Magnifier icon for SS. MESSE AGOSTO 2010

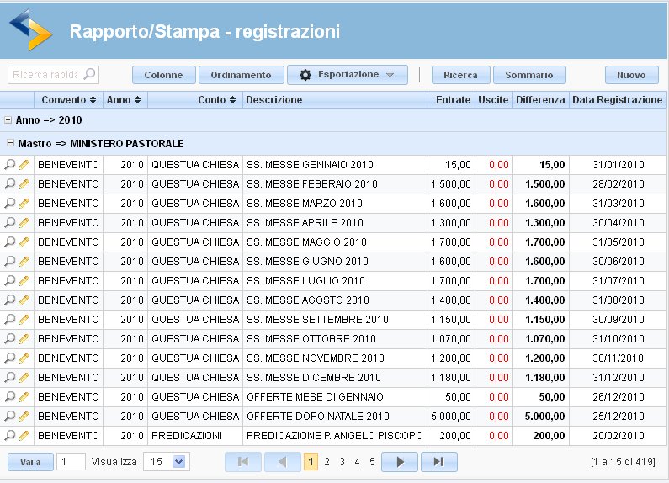(x=9, y=300)
